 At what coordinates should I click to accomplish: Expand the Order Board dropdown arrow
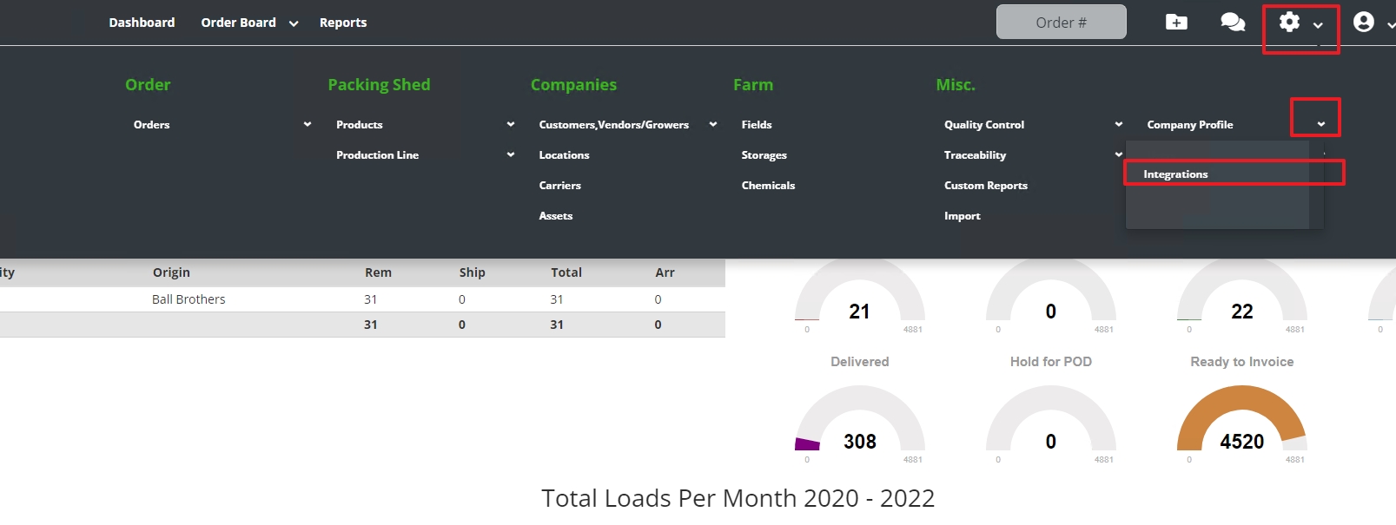pos(294,23)
